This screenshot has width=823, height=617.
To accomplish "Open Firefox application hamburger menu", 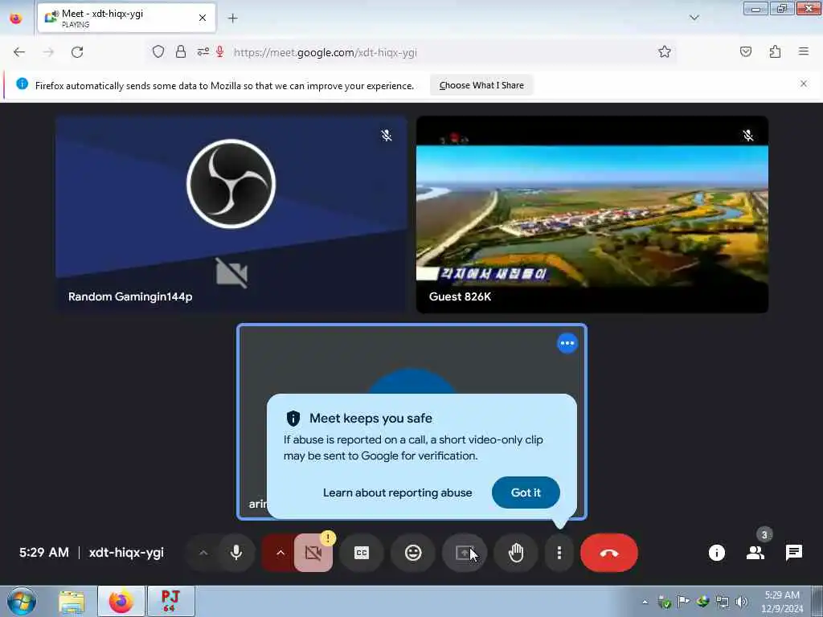I will pos(803,51).
